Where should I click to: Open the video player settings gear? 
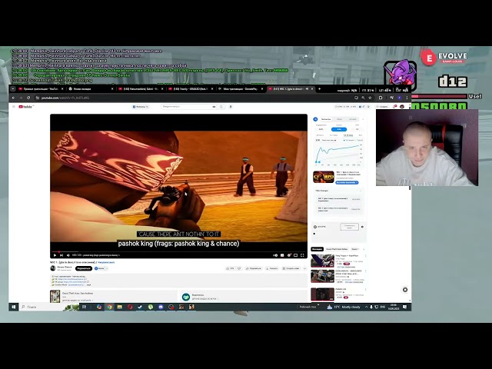[x=289, y=255]
